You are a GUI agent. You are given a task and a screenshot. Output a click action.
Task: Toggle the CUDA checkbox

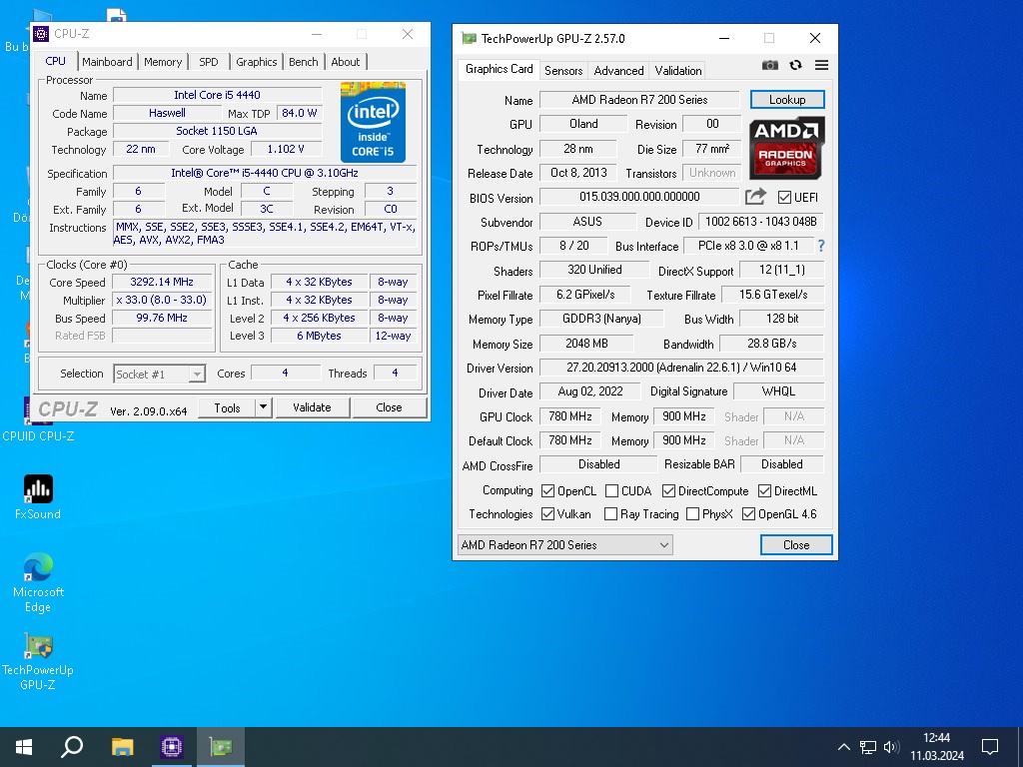tap(612, 490)
